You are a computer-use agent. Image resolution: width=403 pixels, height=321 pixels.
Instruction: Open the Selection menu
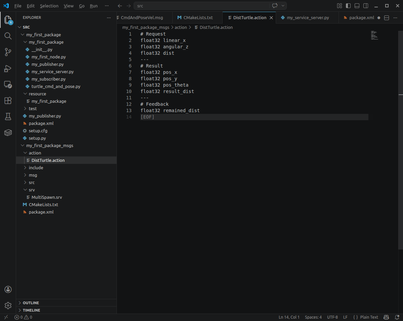pyautogui.click(x=49, y=6)
